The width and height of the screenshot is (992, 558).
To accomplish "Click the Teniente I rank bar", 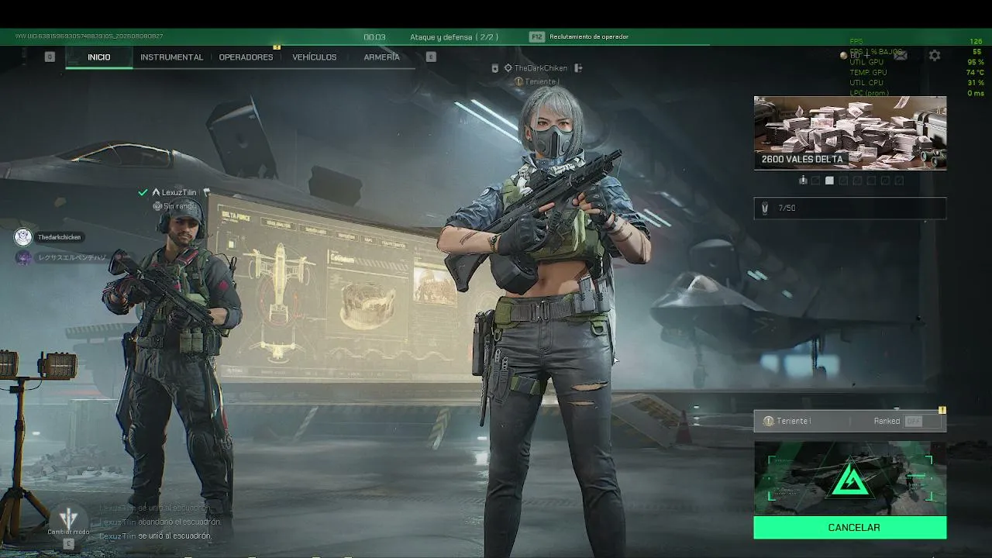I will (850, 421).
